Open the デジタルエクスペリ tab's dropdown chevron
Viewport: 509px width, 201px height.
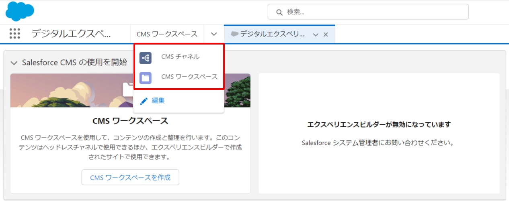(316, 35)
